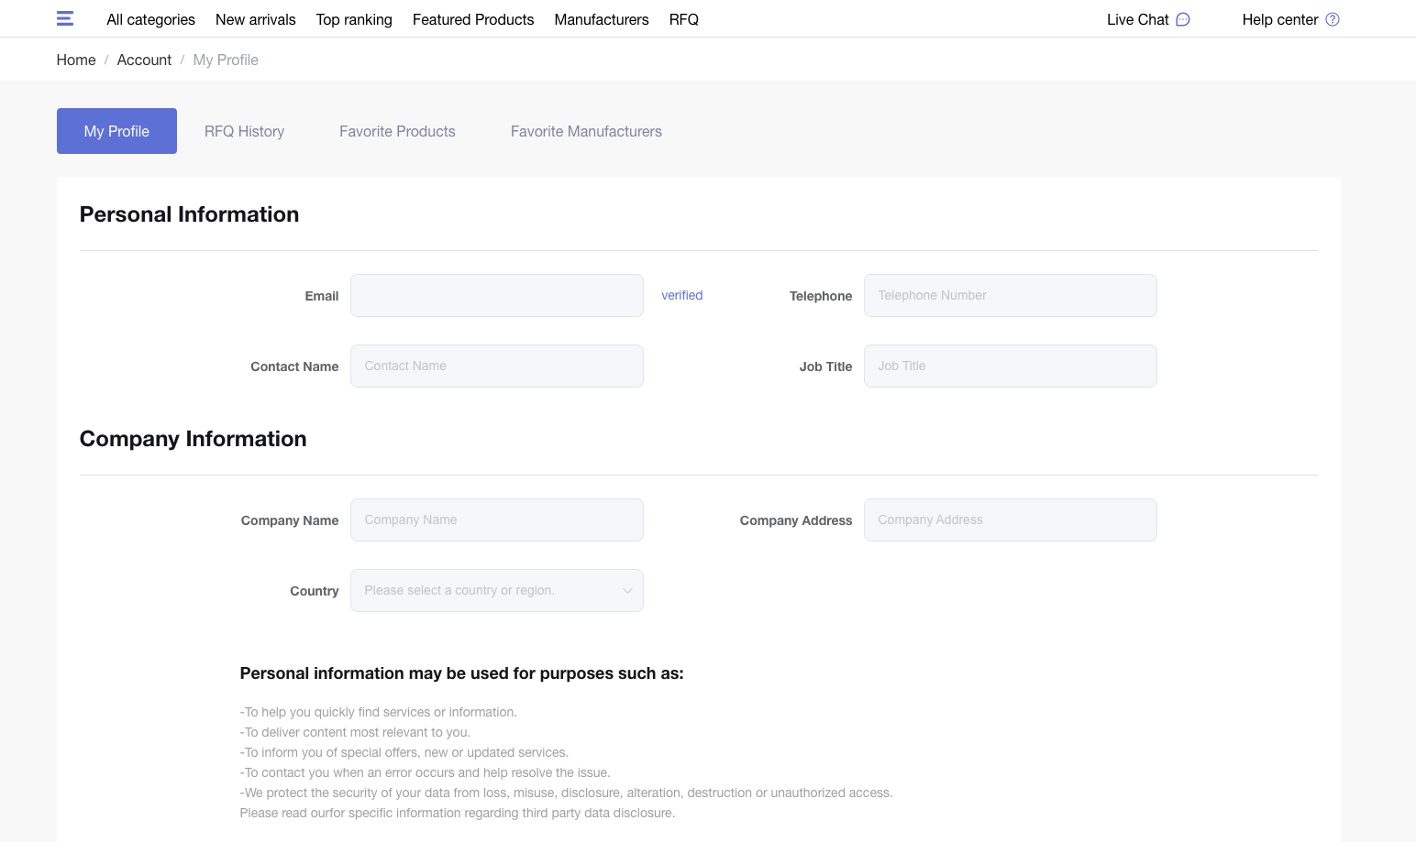Switch to Favorite Products tab
This screenshot has height=842, width=1416.
pos(397,131)
